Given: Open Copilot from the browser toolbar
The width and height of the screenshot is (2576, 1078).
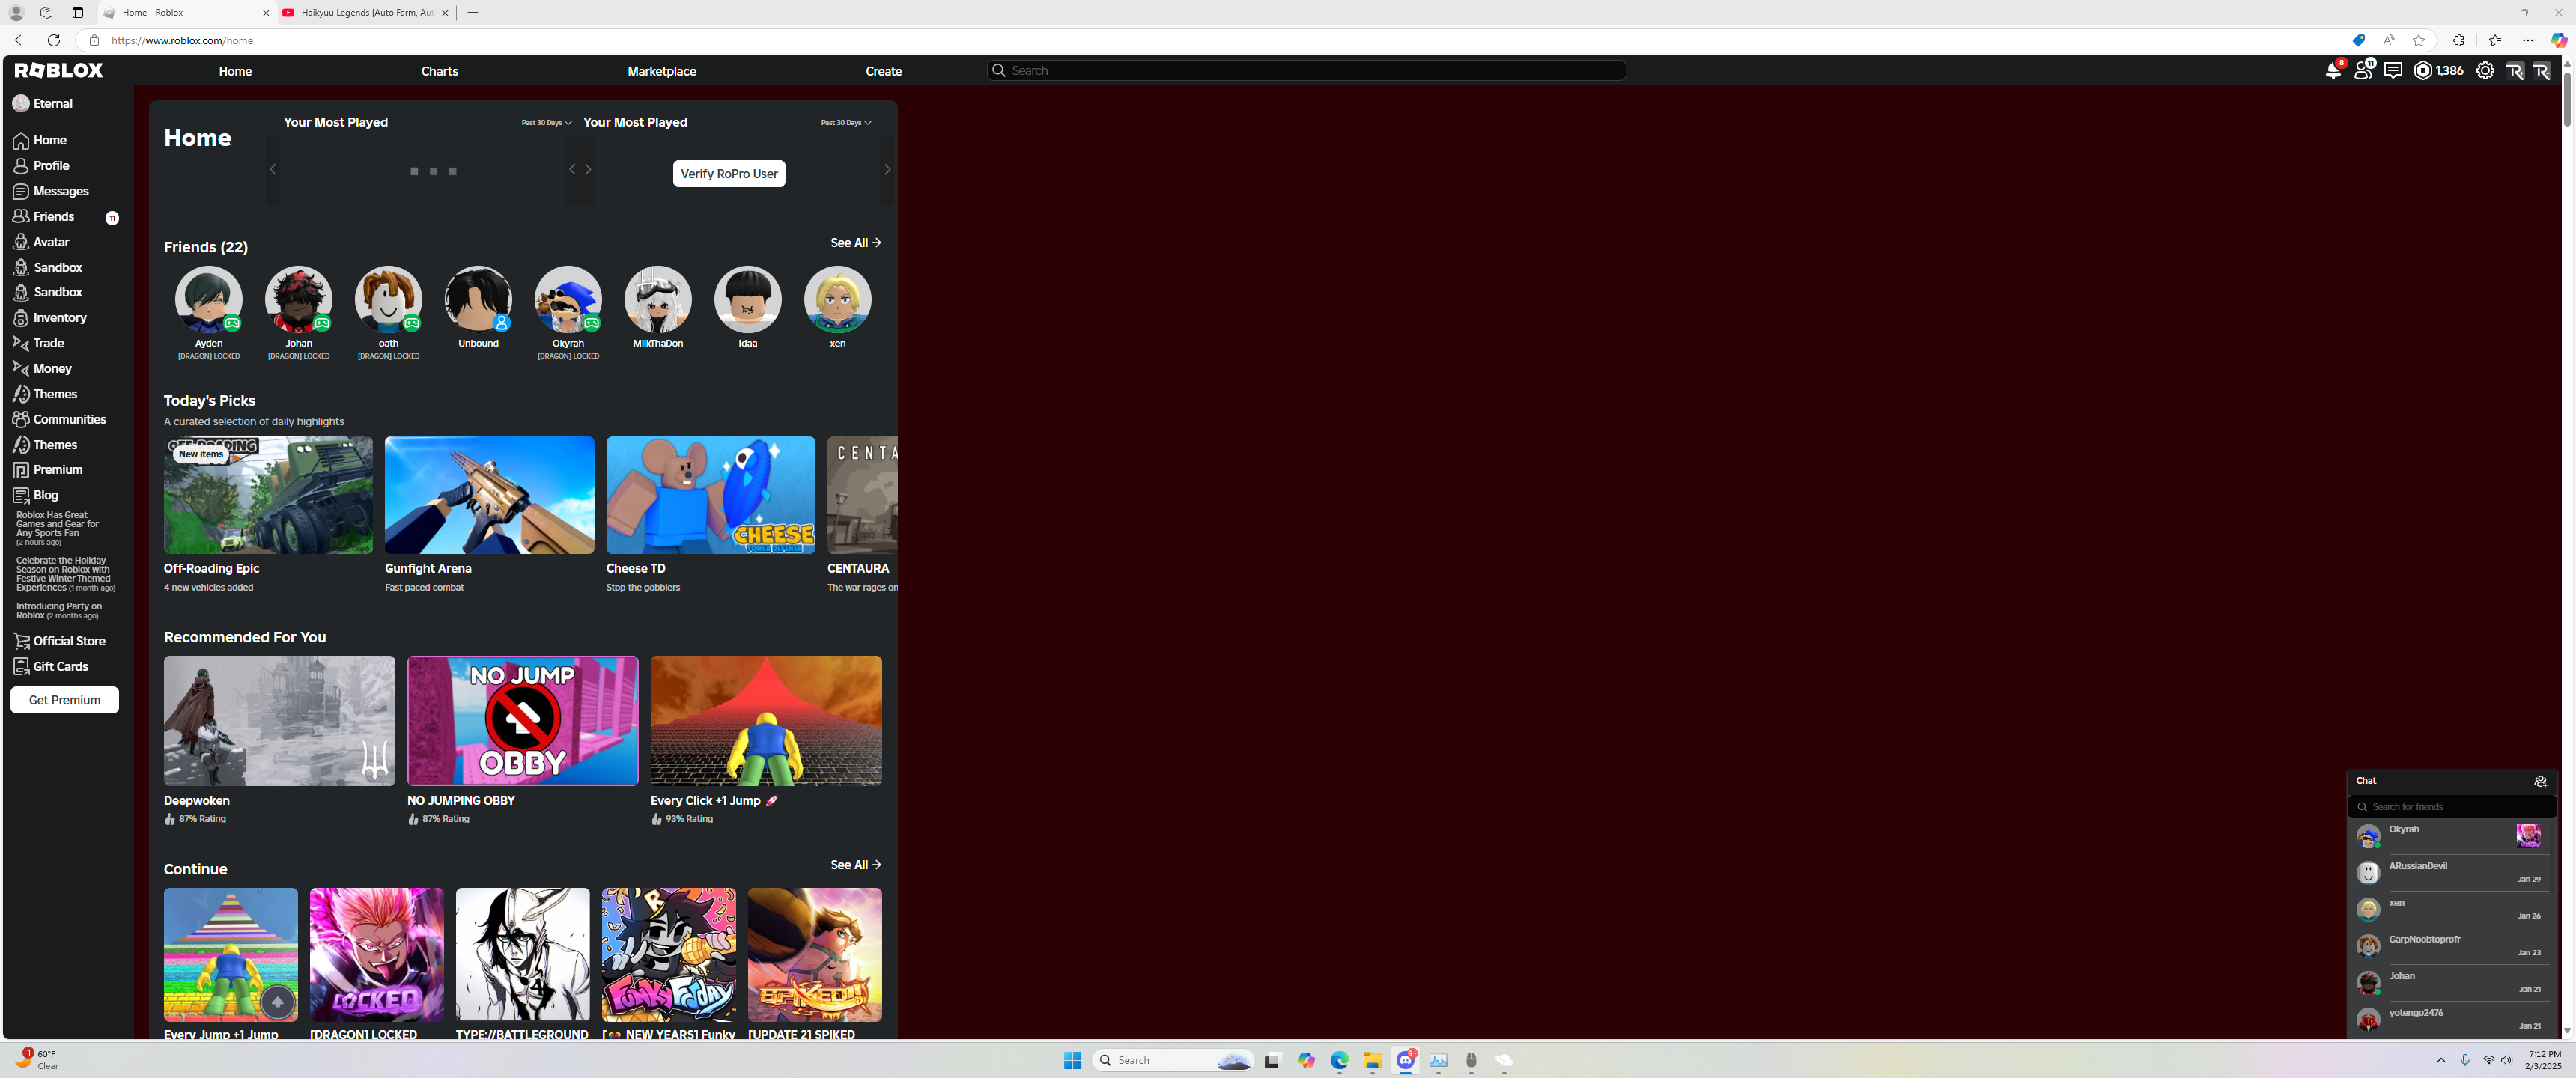Looking at the screenshot, I should [x=2559, y=40].
